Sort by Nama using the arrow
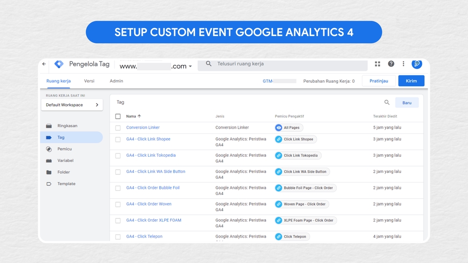The image size is (468, 263). (x=139, y=116)
